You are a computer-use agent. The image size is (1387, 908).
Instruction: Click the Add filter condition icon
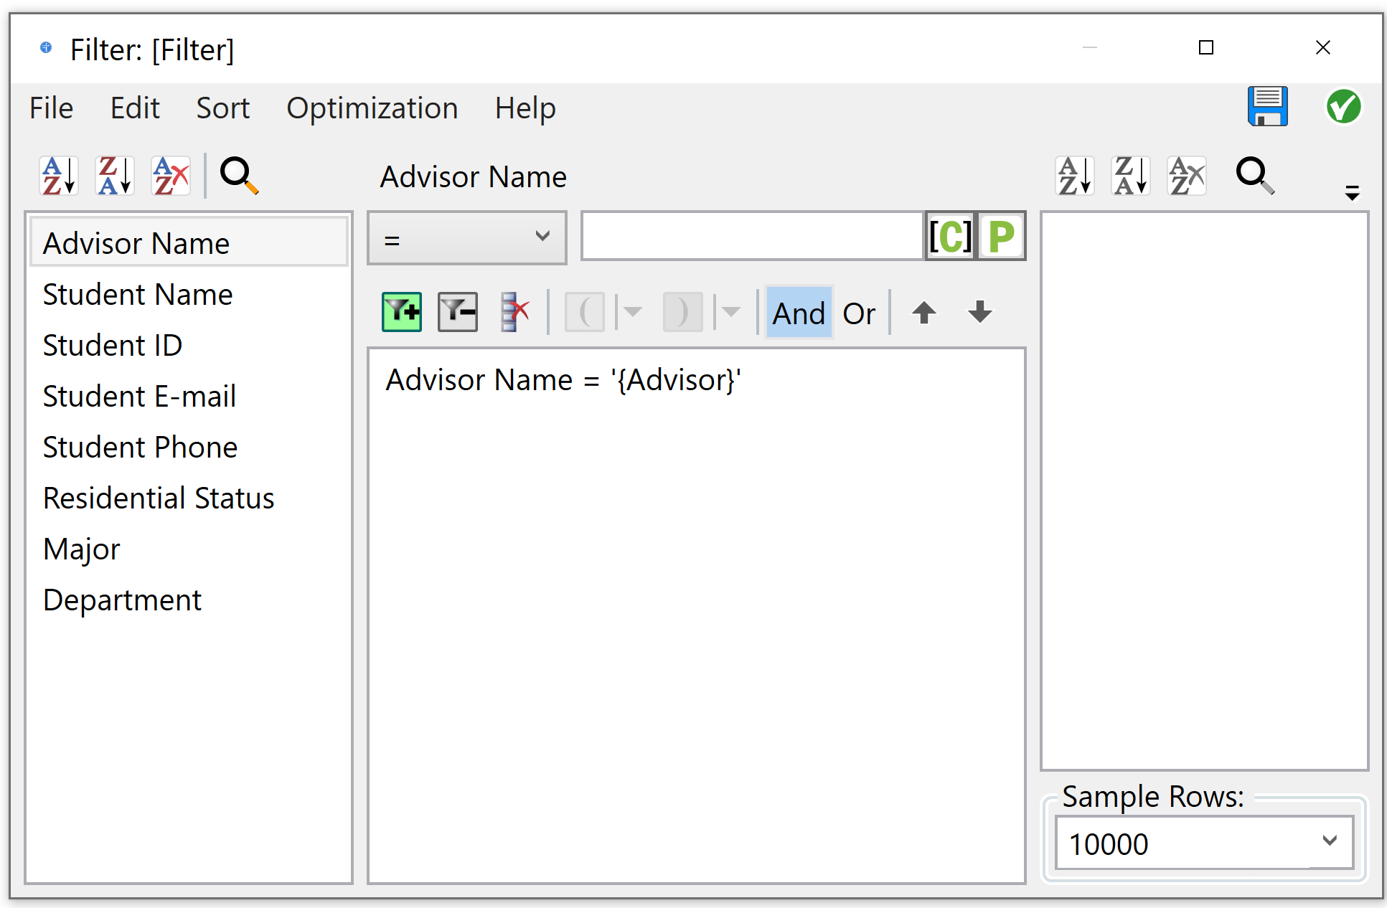402,312
